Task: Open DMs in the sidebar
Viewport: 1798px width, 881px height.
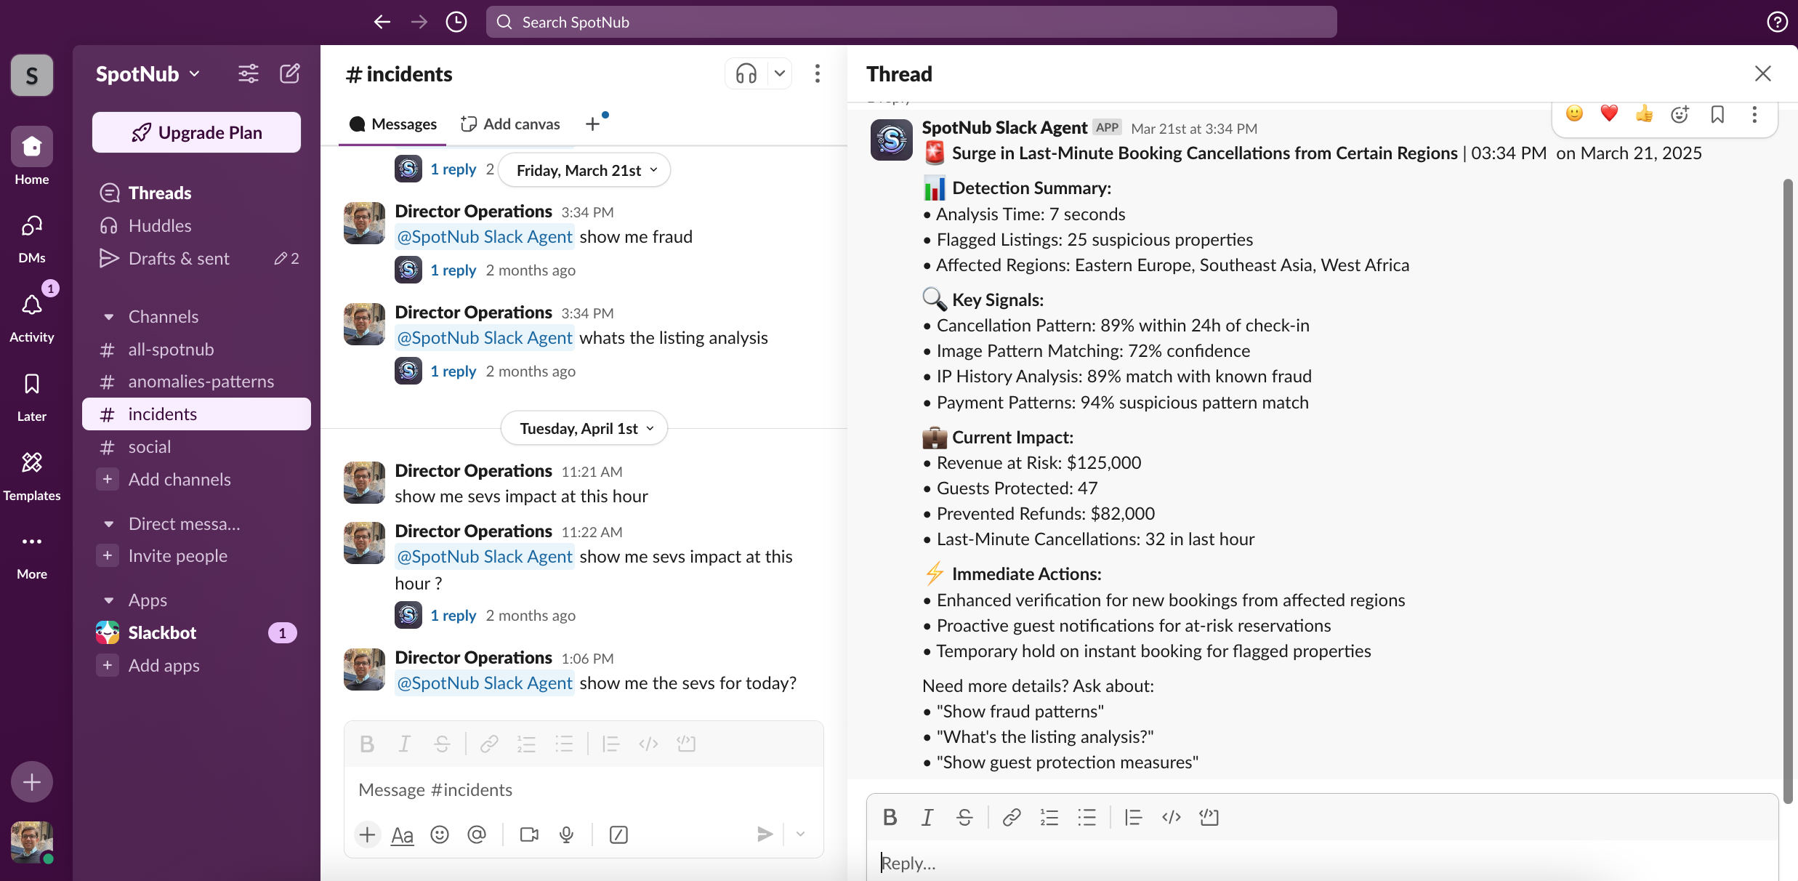Action: tap(32, 238)
